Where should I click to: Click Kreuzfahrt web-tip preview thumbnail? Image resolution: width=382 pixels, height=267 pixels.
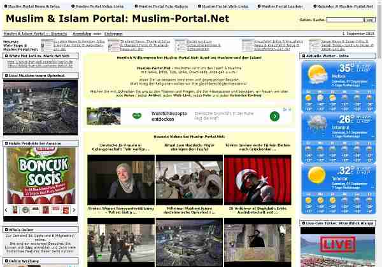pyautogui.click(x=248, y=46)
